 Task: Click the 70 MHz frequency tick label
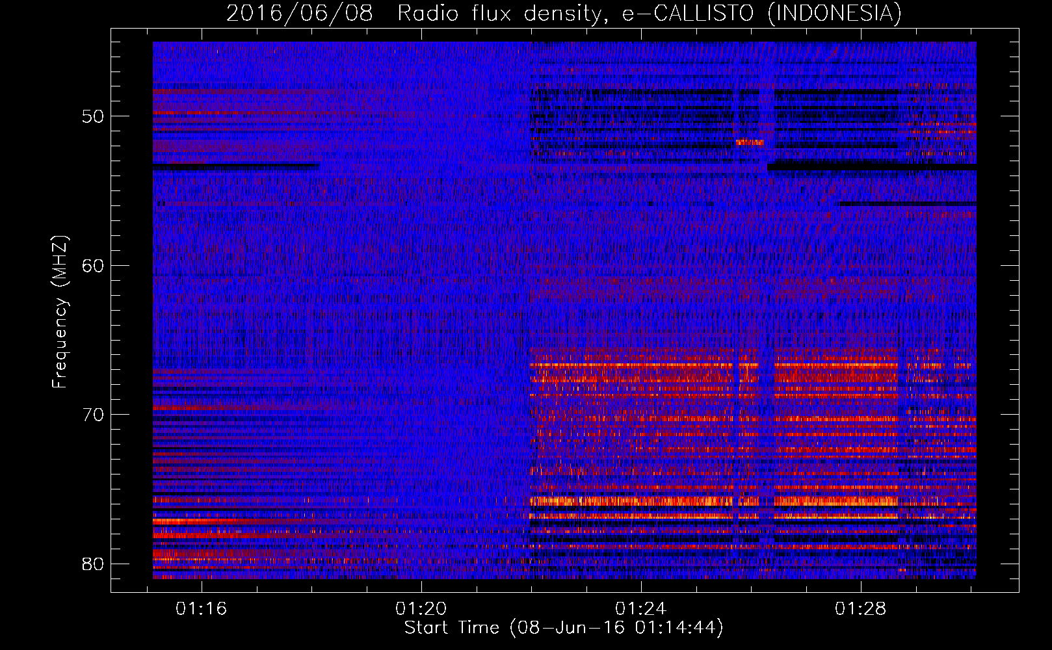[x=93, y=415]
